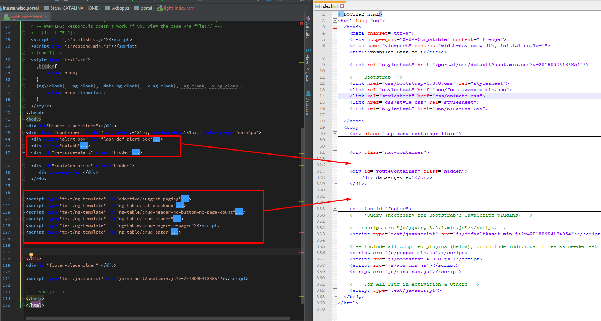Click the '<!-- spa:js -->' comment
The width and height of the screenshot is (601, 321).
(45, 292)
